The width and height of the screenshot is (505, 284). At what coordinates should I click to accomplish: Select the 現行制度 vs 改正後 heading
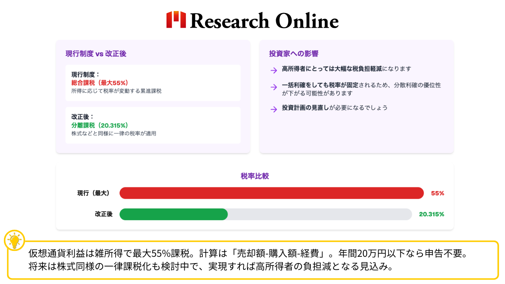click(96, 54)
